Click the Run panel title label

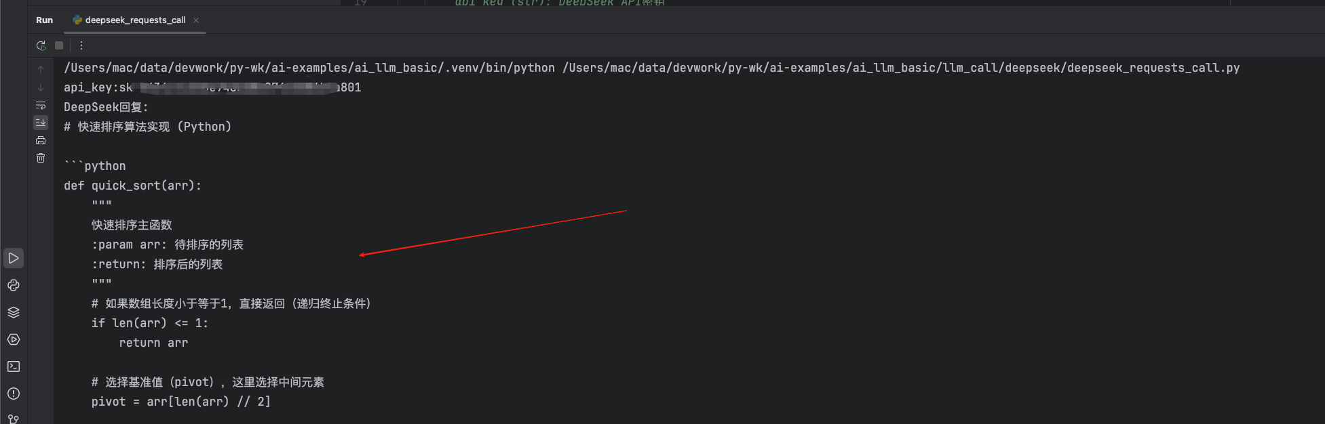[x=44, y=20]
